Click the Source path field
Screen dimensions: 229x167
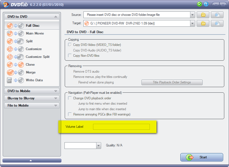[x=137, y=15]
